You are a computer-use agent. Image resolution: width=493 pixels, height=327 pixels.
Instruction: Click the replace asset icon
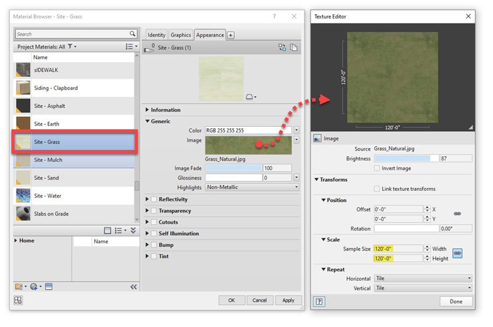click(282, 47)
